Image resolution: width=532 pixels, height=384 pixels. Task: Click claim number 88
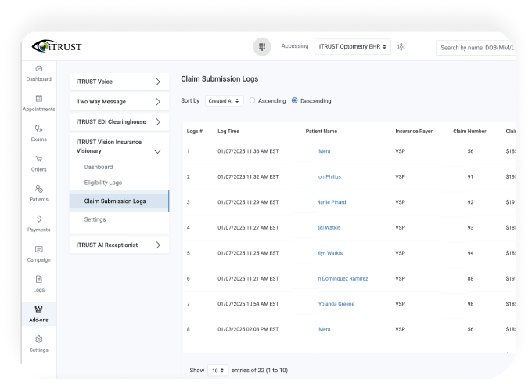pos(470,279)
